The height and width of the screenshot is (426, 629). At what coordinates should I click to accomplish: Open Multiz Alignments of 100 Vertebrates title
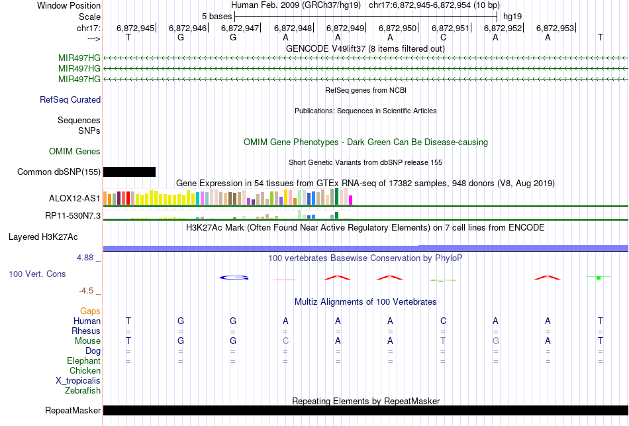click(x=365, y=302)
